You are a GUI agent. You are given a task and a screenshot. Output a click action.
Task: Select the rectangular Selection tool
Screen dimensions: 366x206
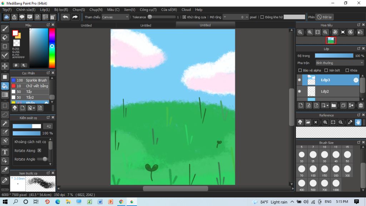point(5,106)
